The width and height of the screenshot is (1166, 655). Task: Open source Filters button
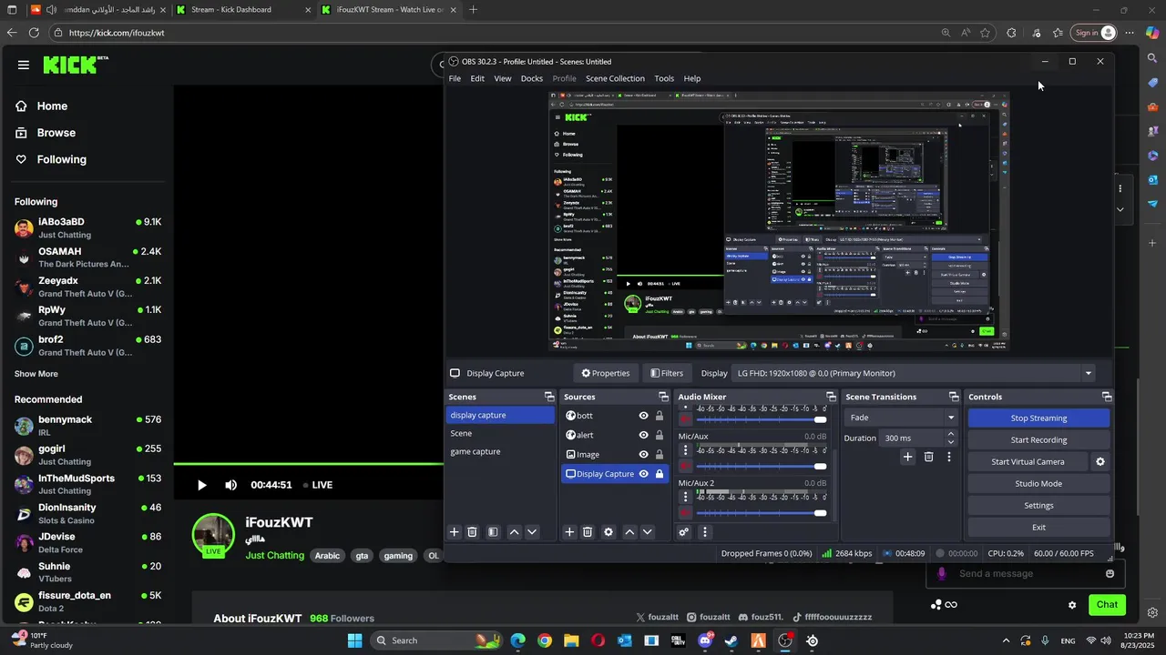(667, 373)
